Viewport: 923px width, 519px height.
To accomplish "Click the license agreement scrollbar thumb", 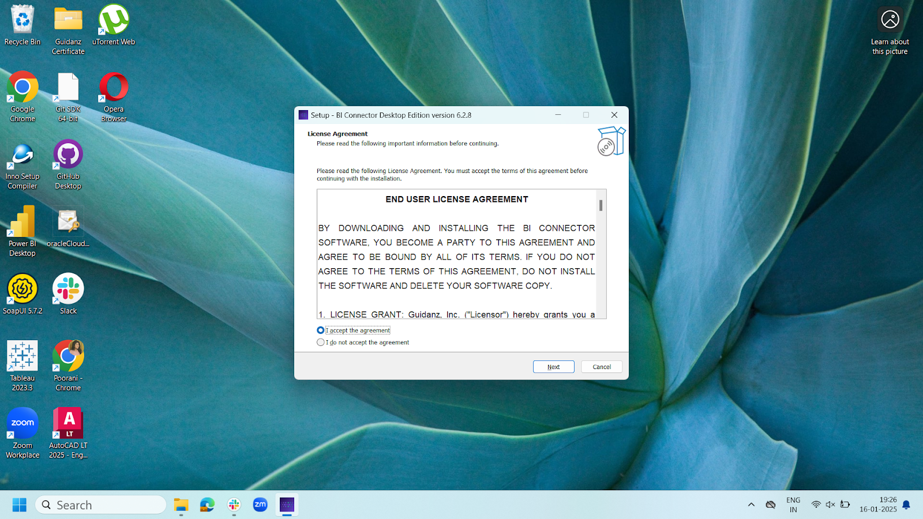I will (x=601, y=205).
